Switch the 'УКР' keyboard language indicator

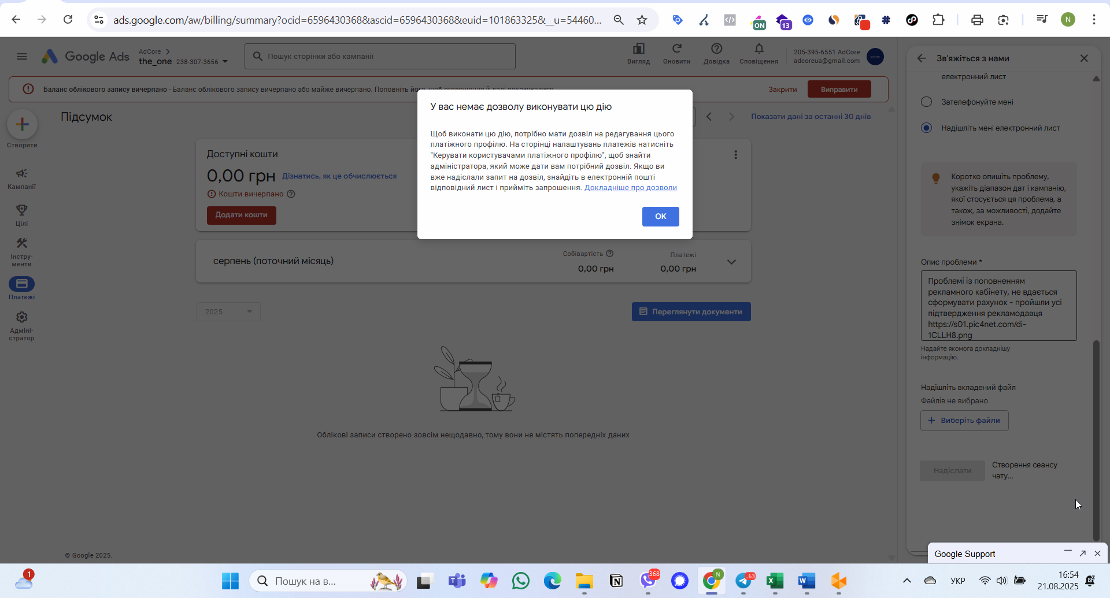(957, 581)
